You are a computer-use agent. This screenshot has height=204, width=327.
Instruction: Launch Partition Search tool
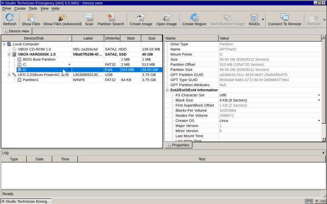111,19
